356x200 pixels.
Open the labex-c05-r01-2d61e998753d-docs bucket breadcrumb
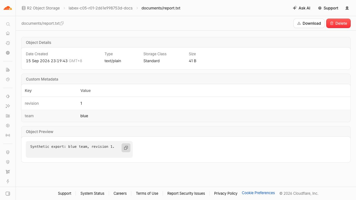pyautogui.click(x=101, y=8)
